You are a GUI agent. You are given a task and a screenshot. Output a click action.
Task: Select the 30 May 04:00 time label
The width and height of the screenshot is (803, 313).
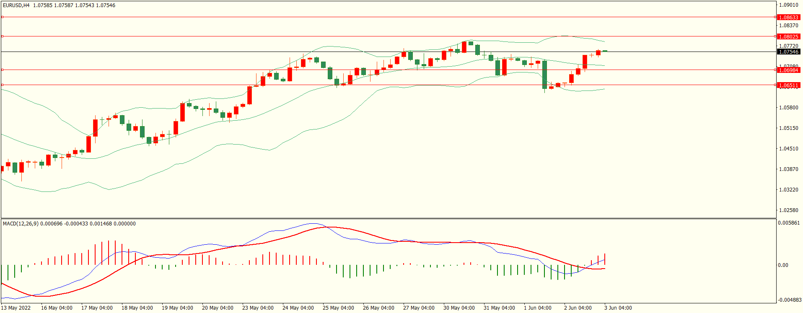click(x=459, y=308)
